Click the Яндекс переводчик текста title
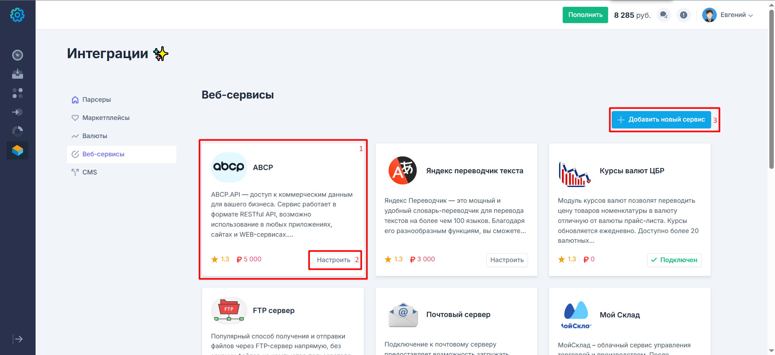The image size is (775, 355). pyautogui.click(x=475, y=171)
